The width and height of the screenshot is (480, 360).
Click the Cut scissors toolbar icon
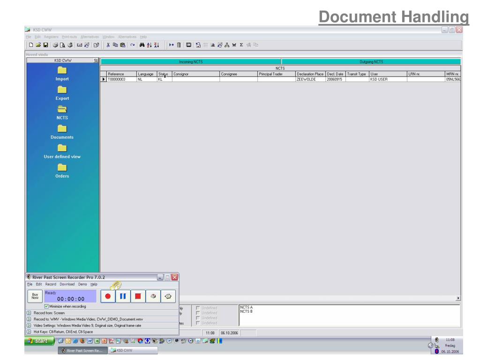[x=108, y=45]
